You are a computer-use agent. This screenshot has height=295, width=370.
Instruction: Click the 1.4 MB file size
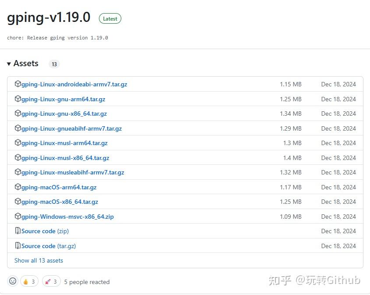tap(292, 158)
